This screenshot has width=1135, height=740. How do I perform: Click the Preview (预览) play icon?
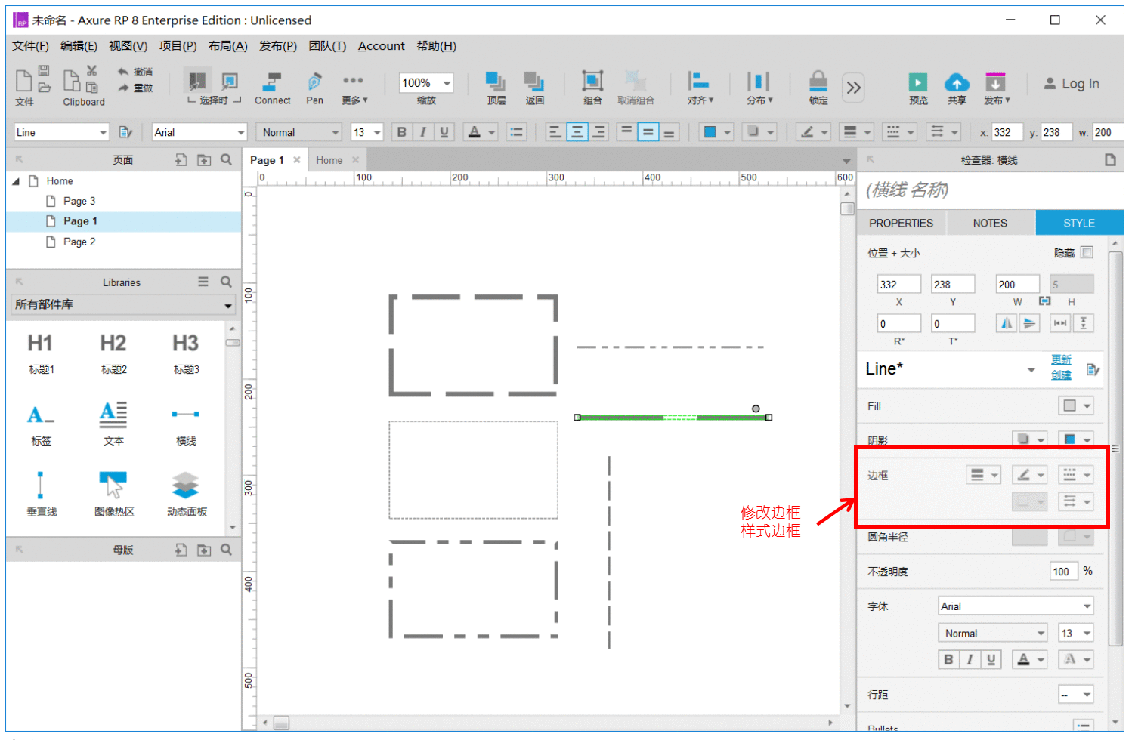pos(918,82)
